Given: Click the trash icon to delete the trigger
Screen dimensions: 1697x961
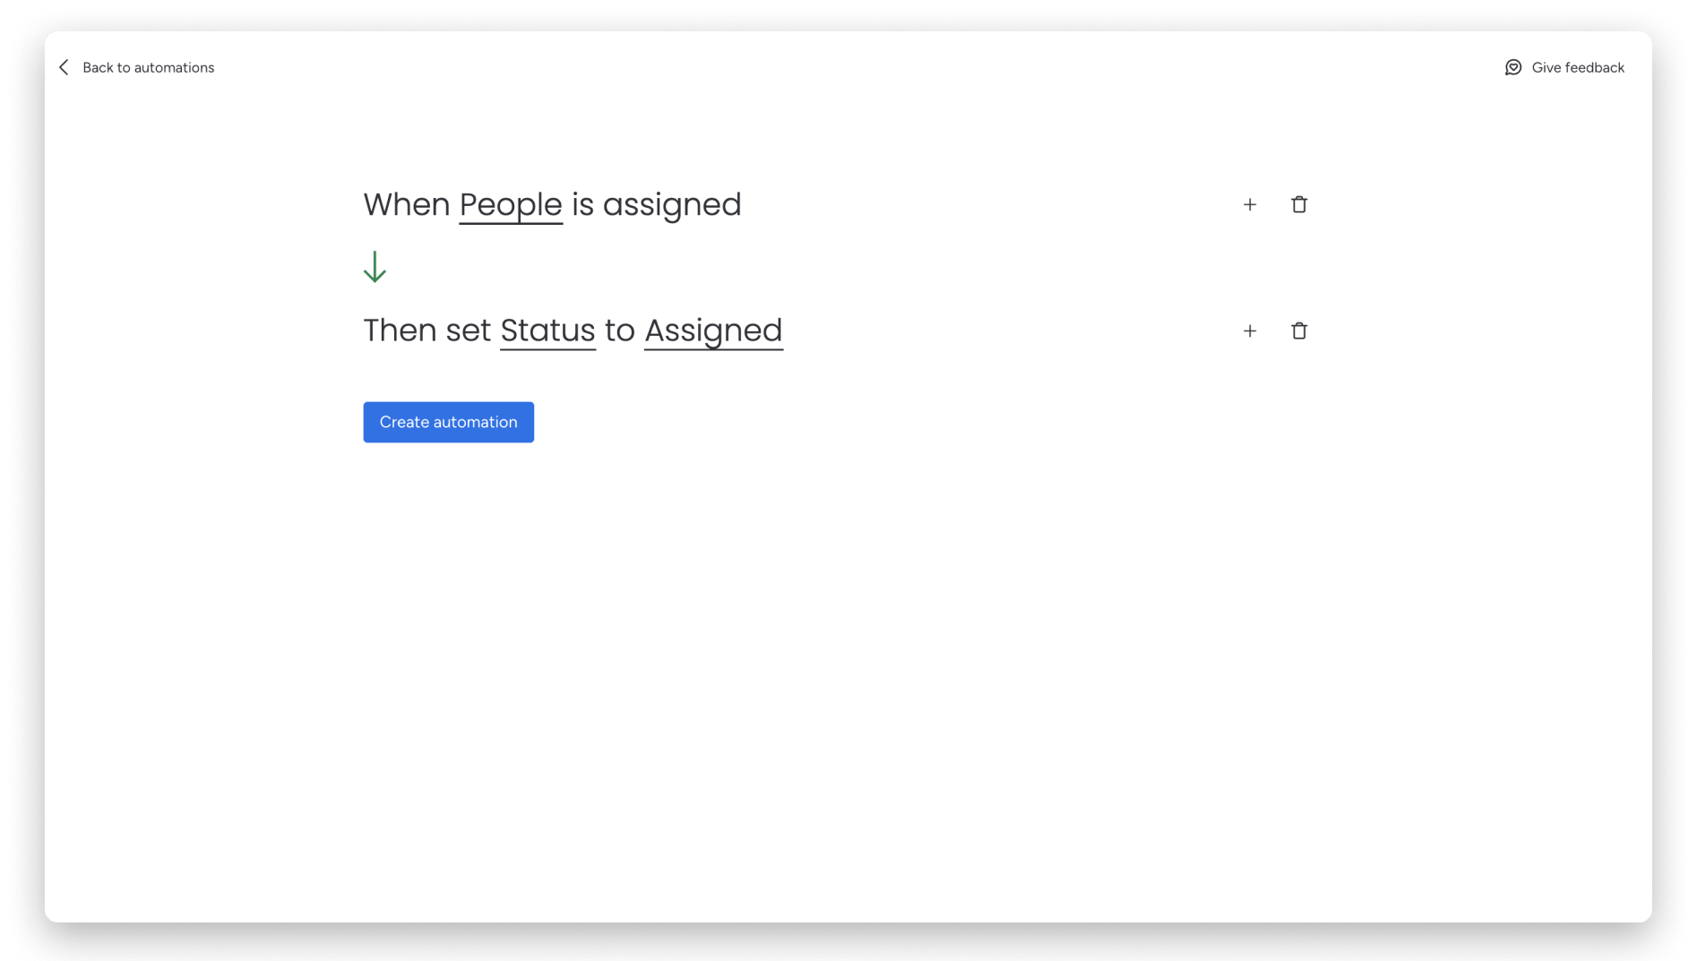Looking at the screenshot, I should point(1299,204).
